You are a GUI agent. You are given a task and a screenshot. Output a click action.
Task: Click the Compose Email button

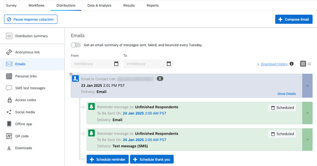(x=294, y=19)
